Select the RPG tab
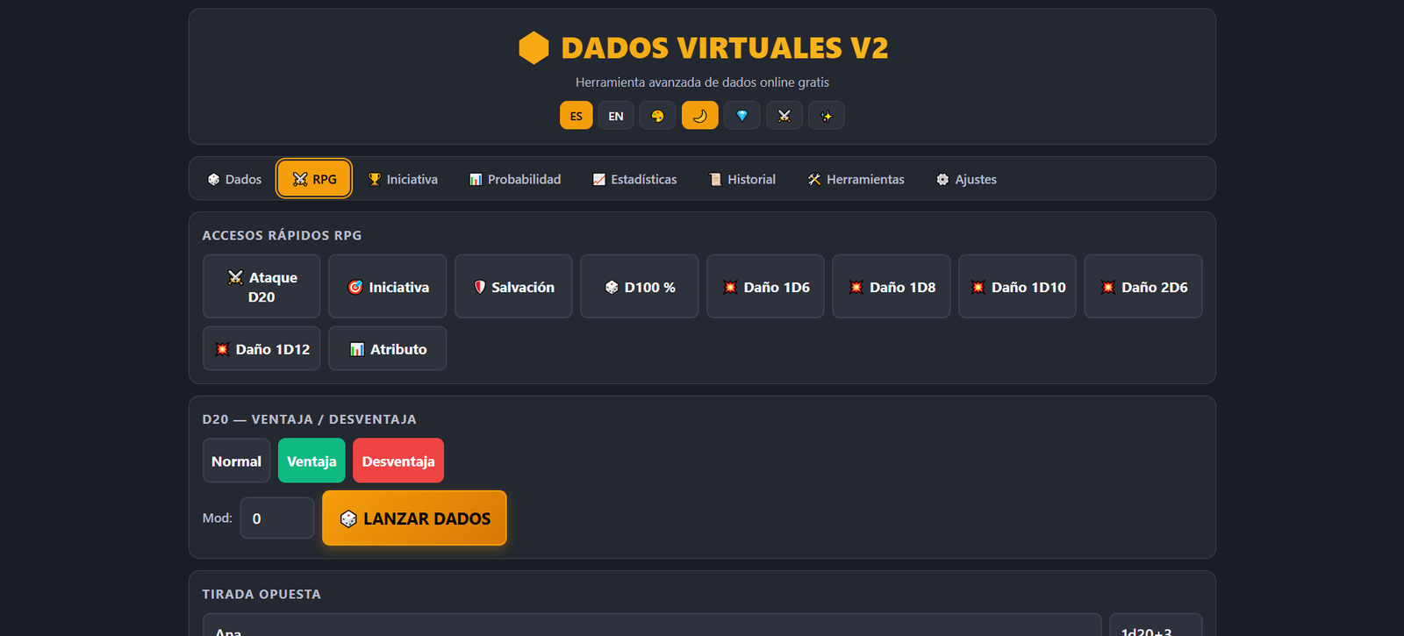The height and width of the screenshot is (636, 1404). (314, 179)
